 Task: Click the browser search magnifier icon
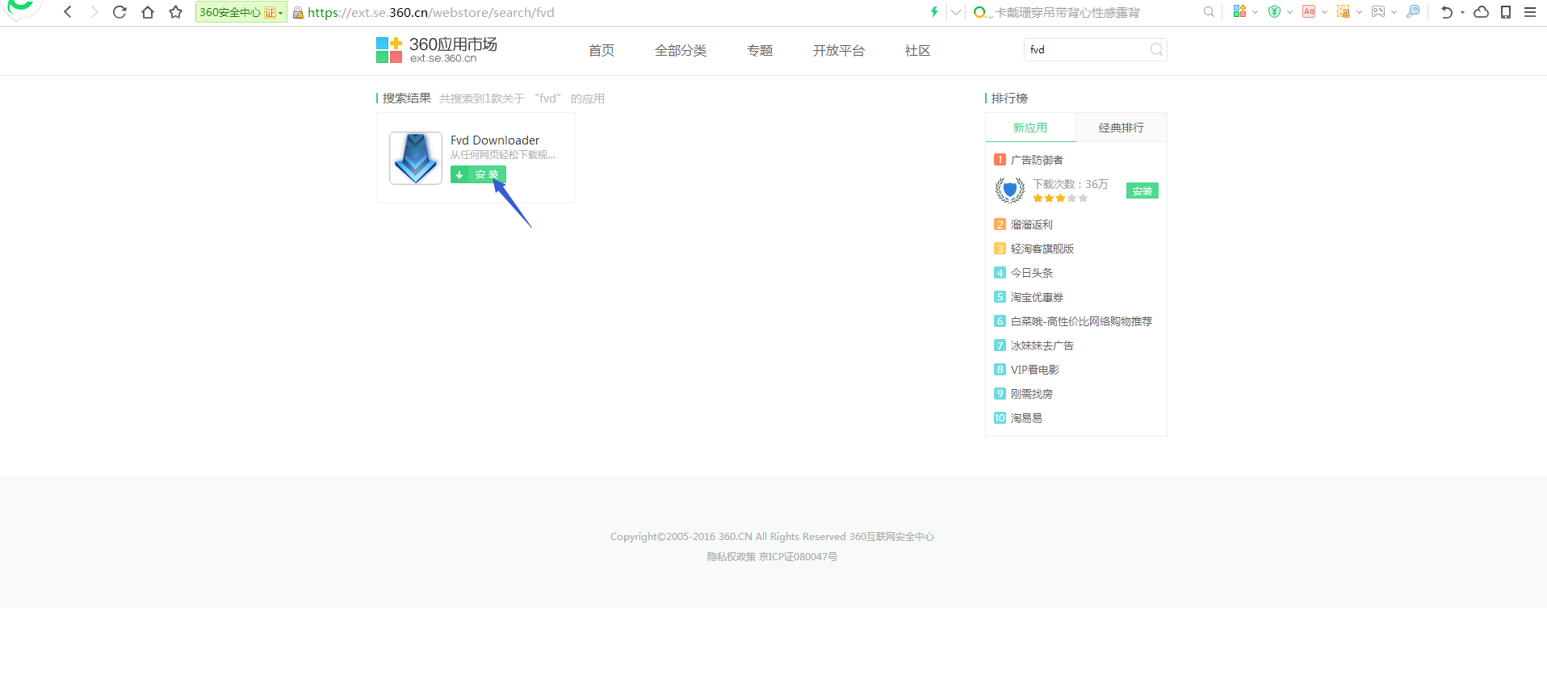[1209, 12]
